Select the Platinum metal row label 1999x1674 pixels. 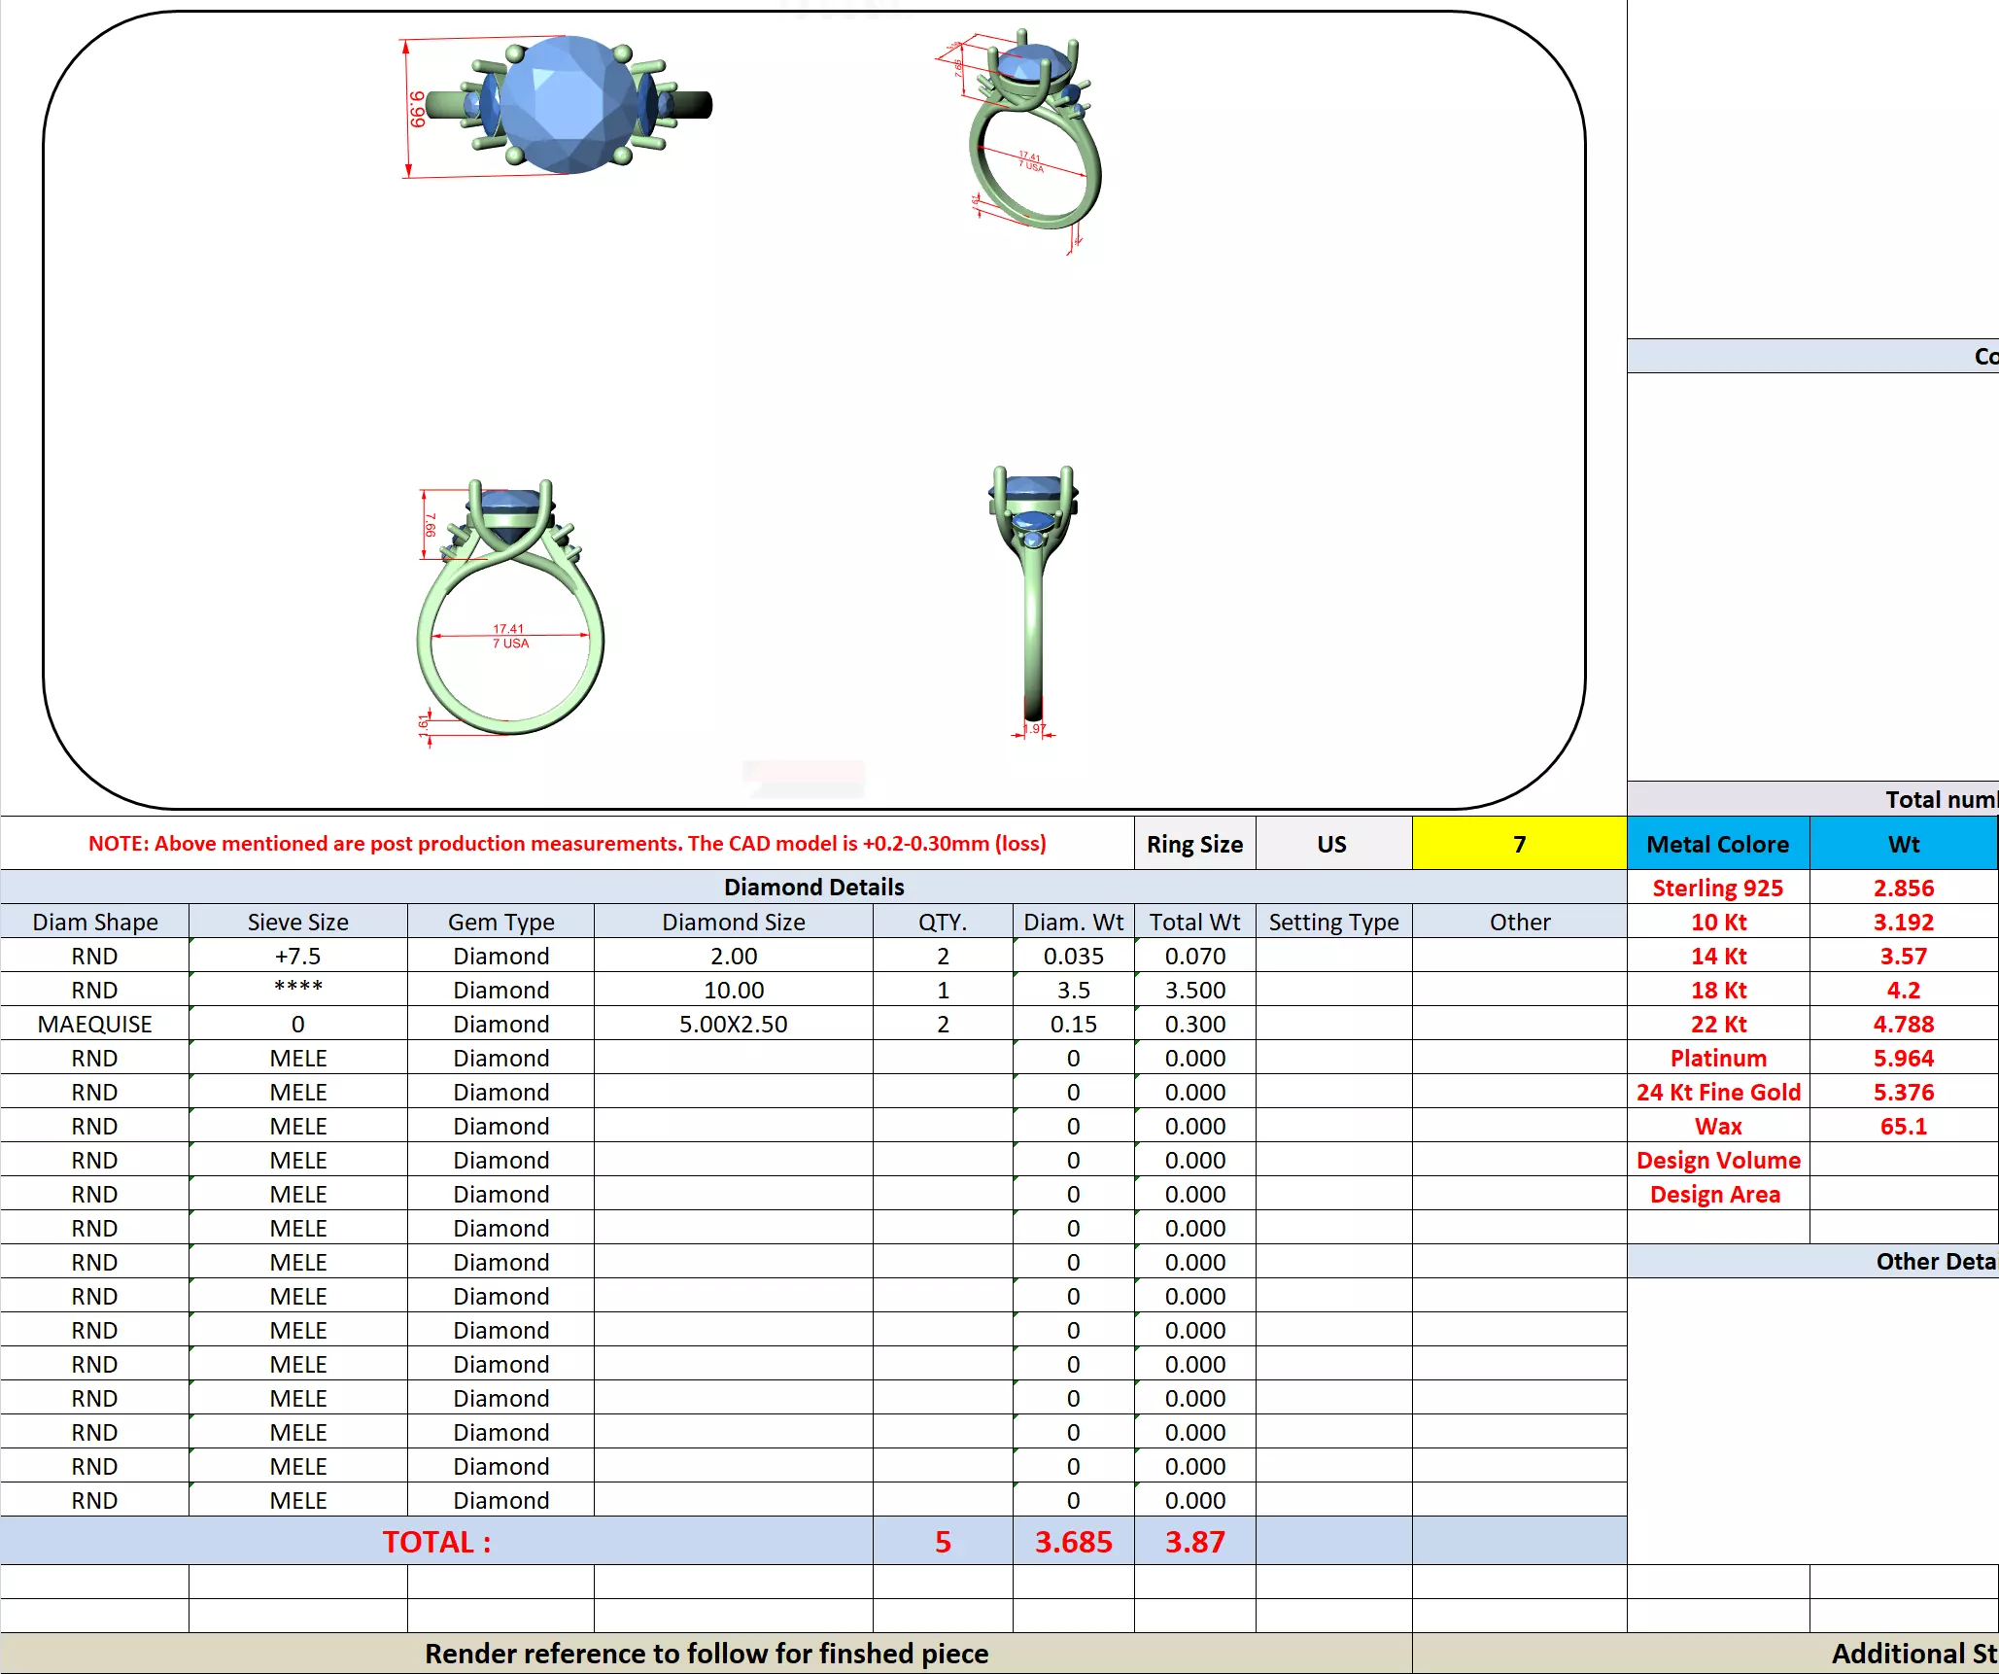(1717, 1058)
